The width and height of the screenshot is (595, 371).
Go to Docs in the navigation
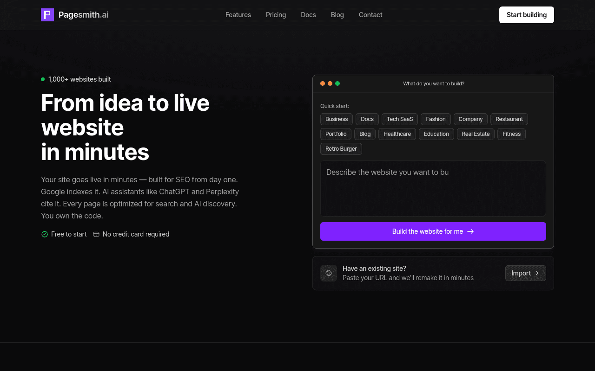pyautogui.click(x=308, y=15)
